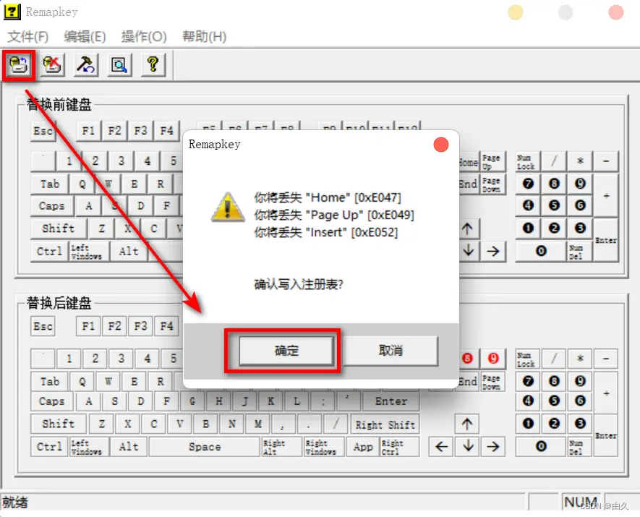
Task: Cancel with the 取消 button
Action: tap(391, 351)
